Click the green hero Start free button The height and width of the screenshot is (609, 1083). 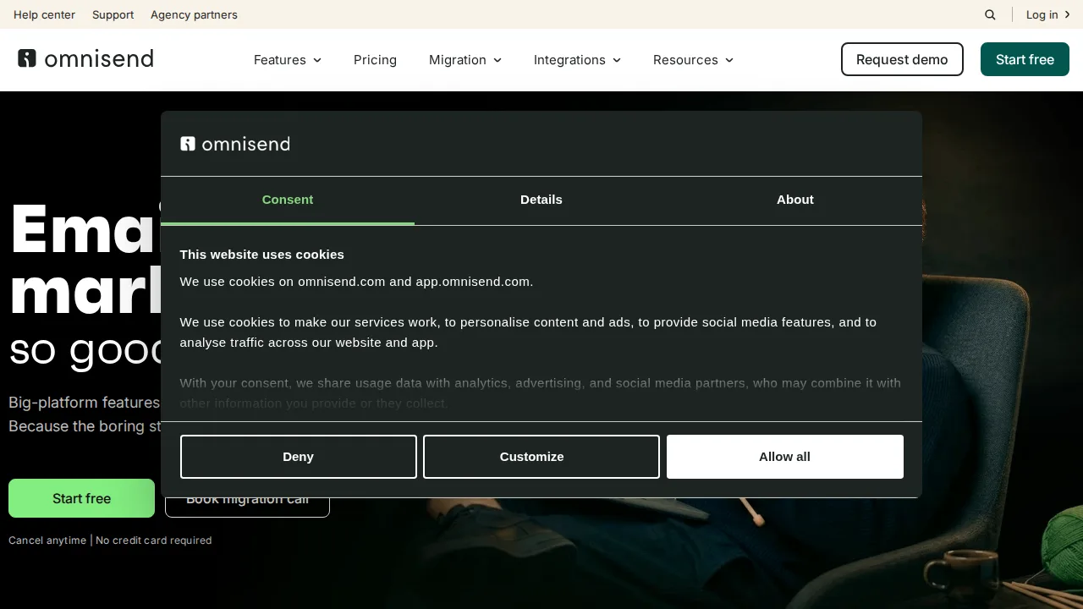[81, 498]
